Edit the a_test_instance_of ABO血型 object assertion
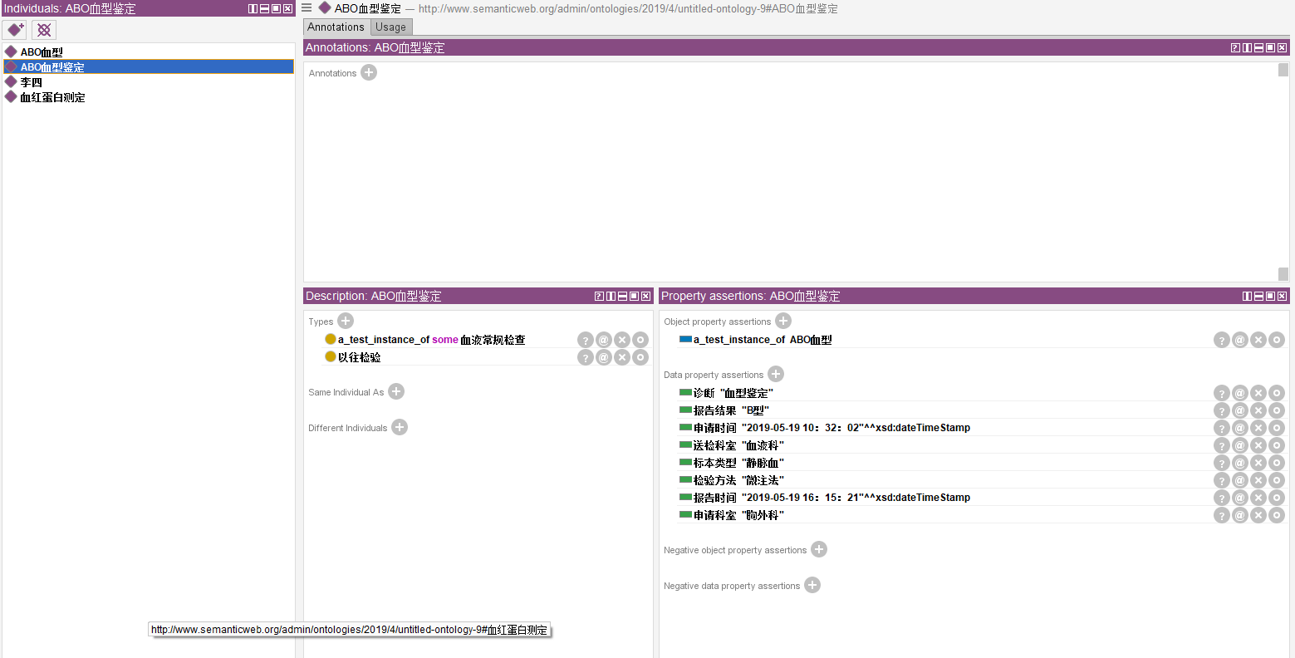 1277,340
